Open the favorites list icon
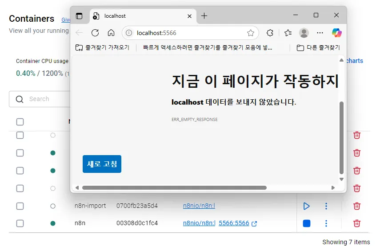 pyautogui.click(x=288, y=33)
